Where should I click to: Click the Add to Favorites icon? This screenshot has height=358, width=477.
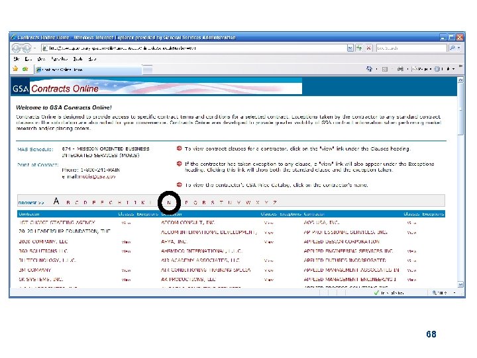tap(25, 69)
